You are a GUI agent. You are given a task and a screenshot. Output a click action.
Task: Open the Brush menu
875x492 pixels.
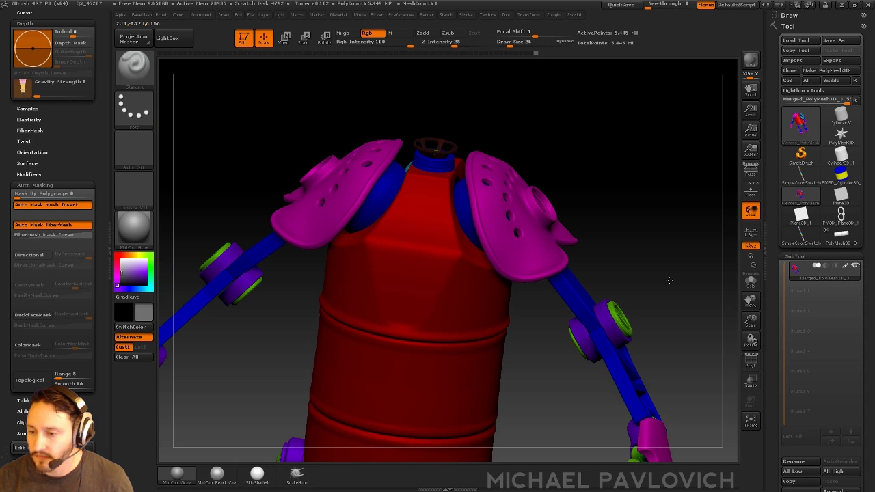[x=160, y=15]
